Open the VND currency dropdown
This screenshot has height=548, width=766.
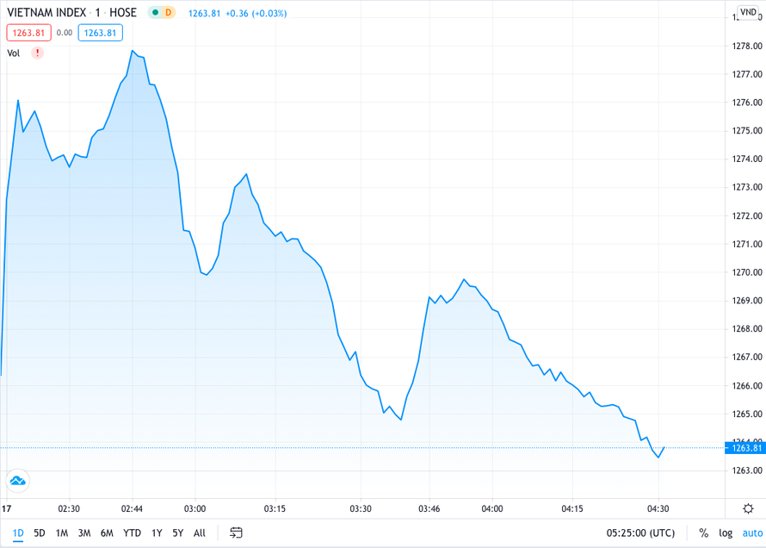tap(747, 14)
